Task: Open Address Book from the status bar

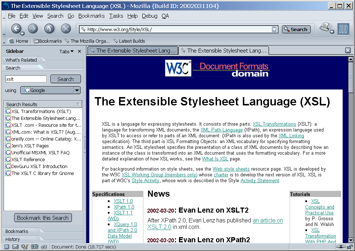Action: coord(34,247)
